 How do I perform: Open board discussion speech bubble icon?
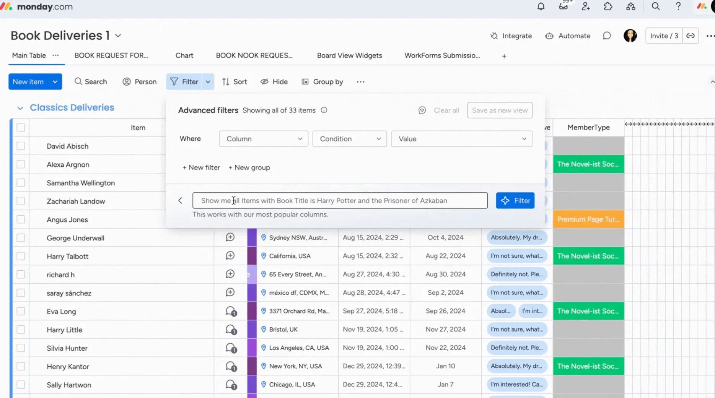point(607,36)
